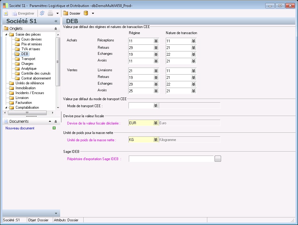298x225 pixels.
Task: Open the Mode de transport CEE dropdown
Action: [156, 106]
